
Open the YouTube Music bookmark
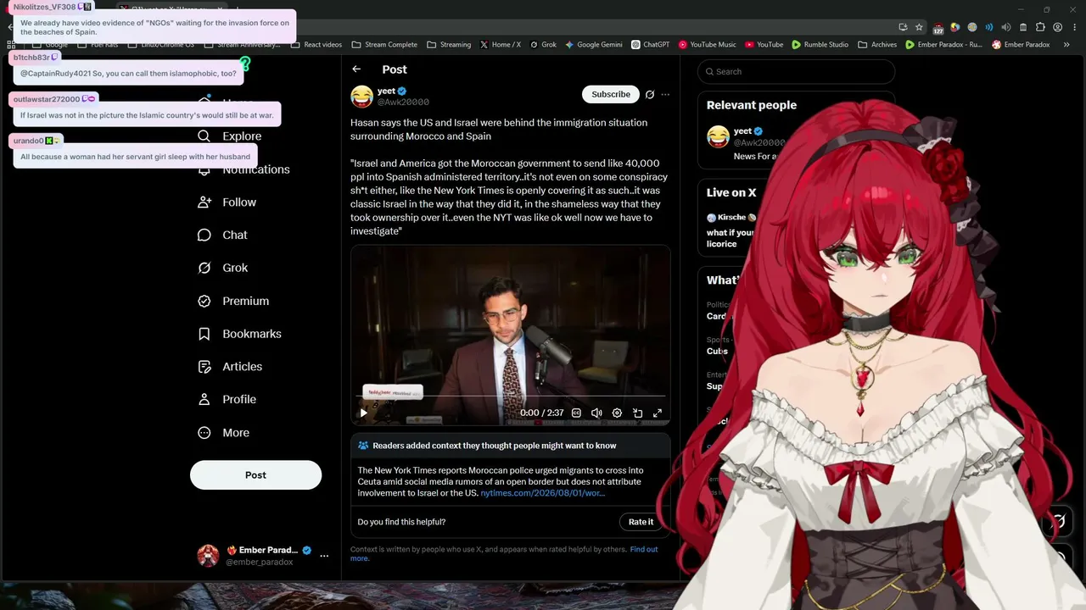tap(707, 45)
